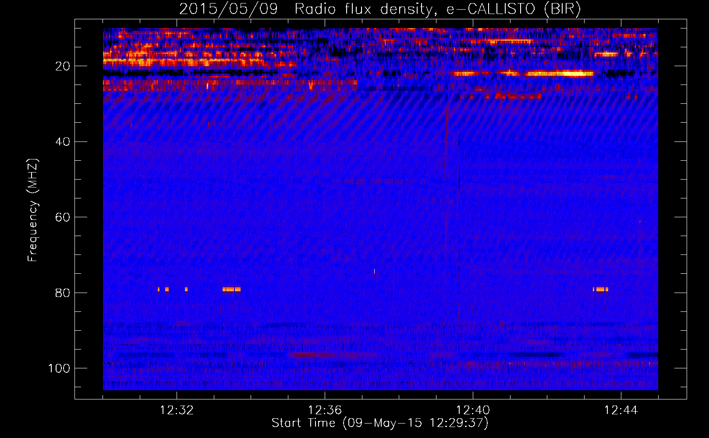Click the 'Frequency (MHZ)' axis label

33,210
